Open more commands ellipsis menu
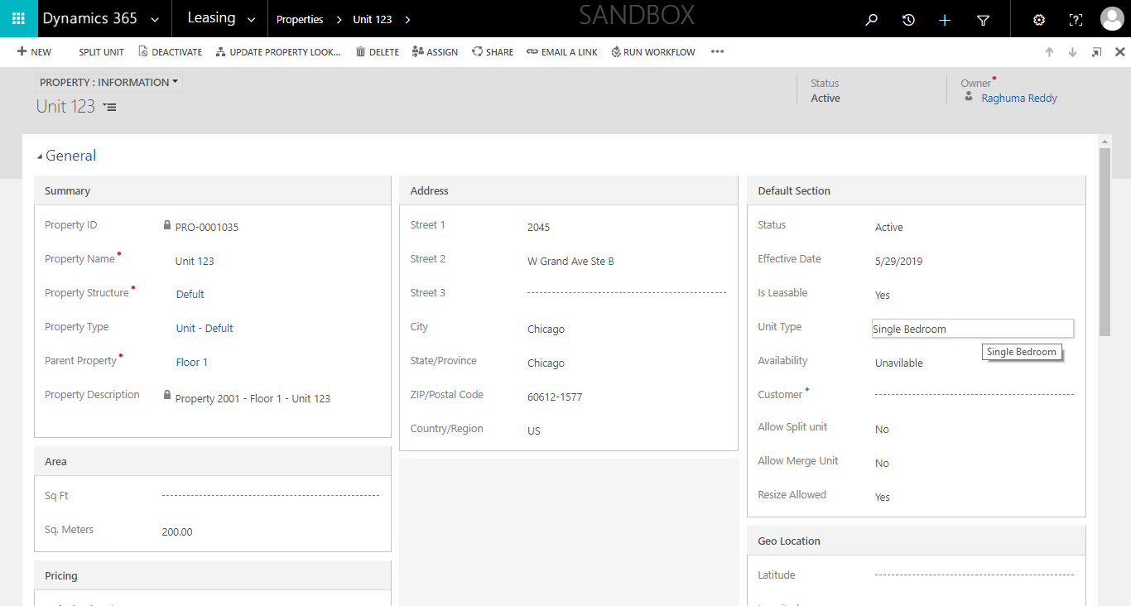The width and height of the screenshot is (1131, 606). point(717,51)
